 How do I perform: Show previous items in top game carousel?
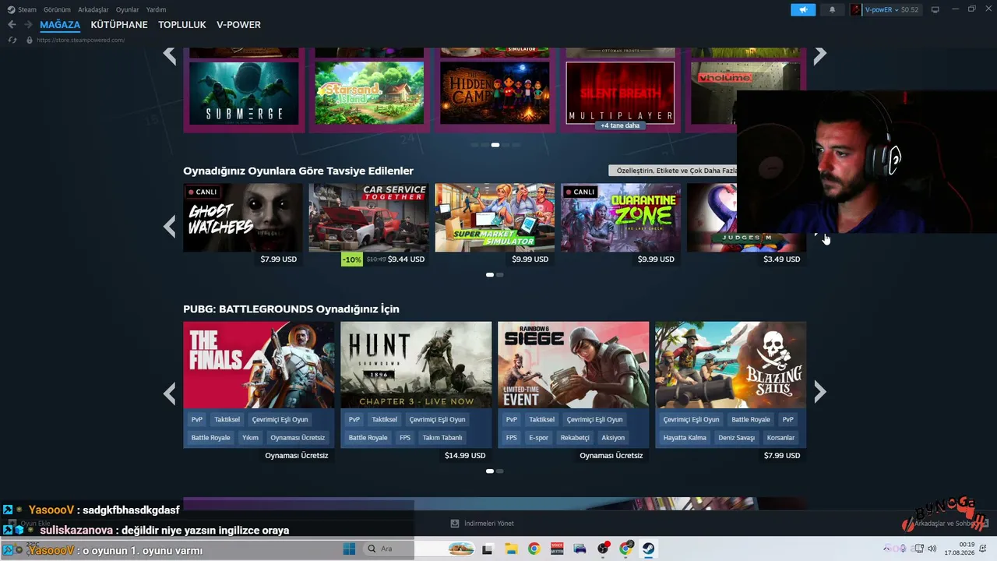169,55
